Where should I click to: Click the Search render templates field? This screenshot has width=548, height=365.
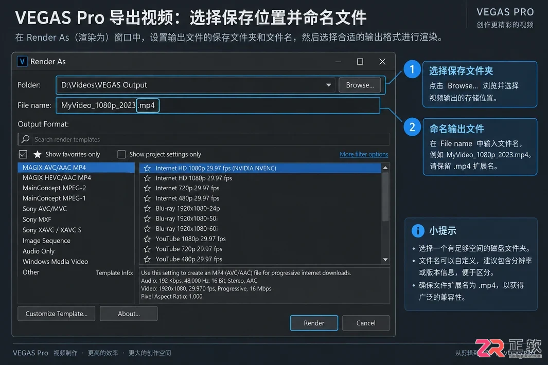pyautogui.click(x=204, y=139)
